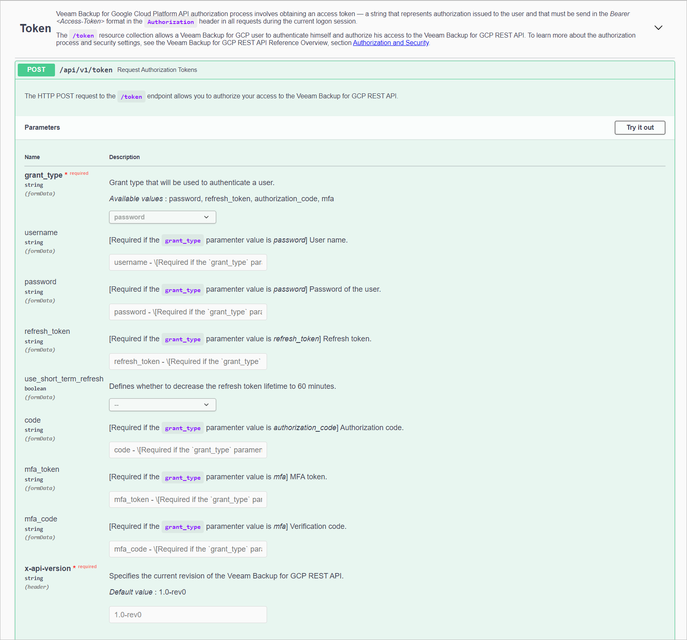
Task: Focus the refresh_token input field
Action: coord(188,362)
